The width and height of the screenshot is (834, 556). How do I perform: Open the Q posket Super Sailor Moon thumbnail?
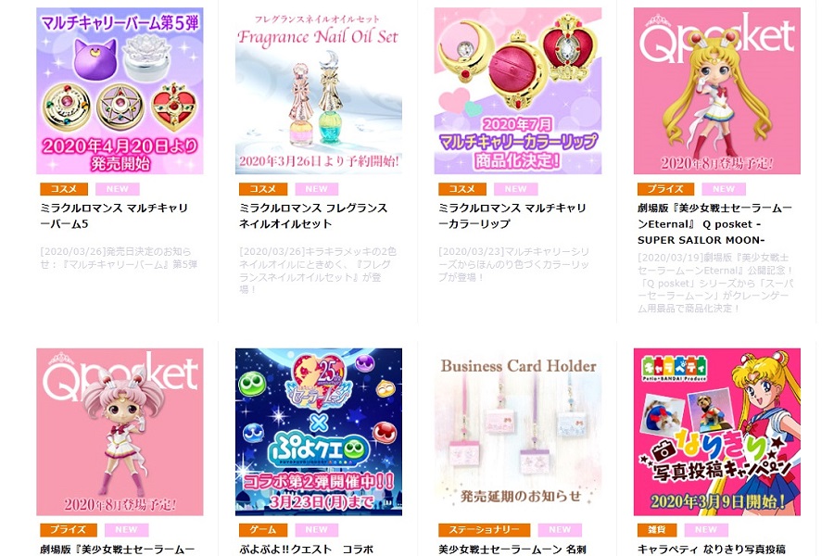717,91
